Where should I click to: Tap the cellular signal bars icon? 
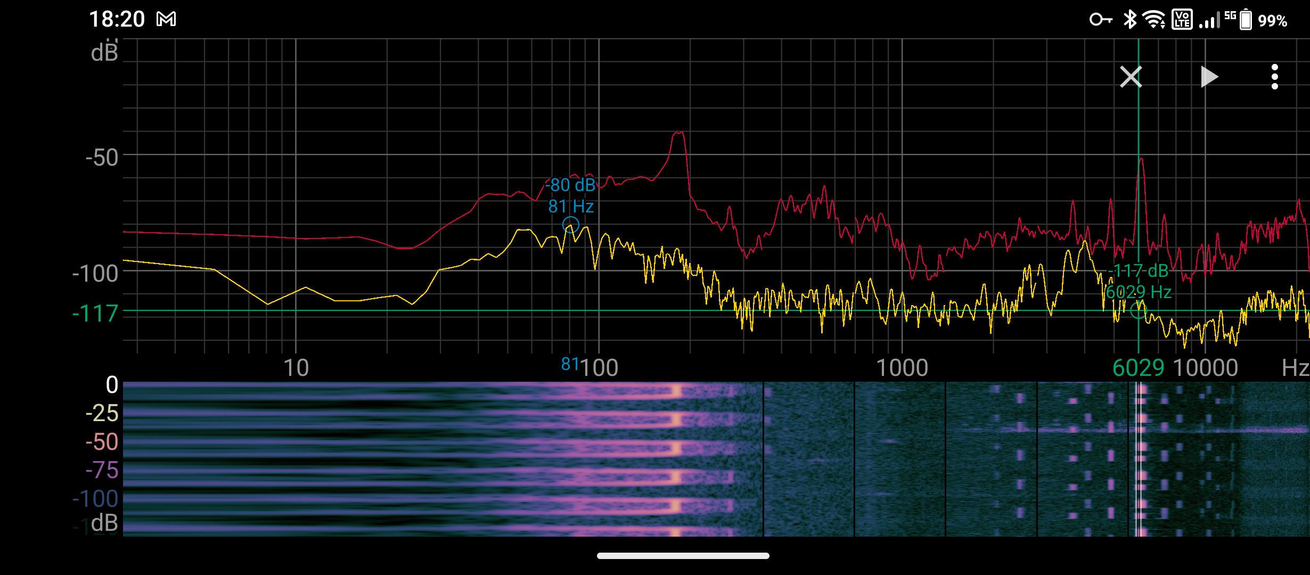pos(1209,20)
